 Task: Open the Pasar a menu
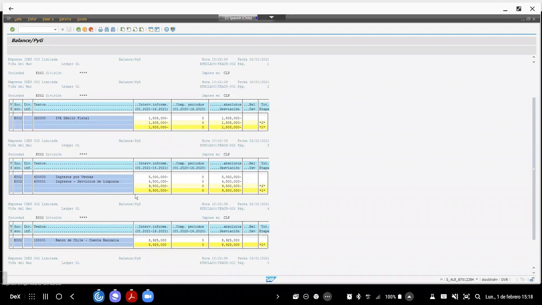(48, 19)
